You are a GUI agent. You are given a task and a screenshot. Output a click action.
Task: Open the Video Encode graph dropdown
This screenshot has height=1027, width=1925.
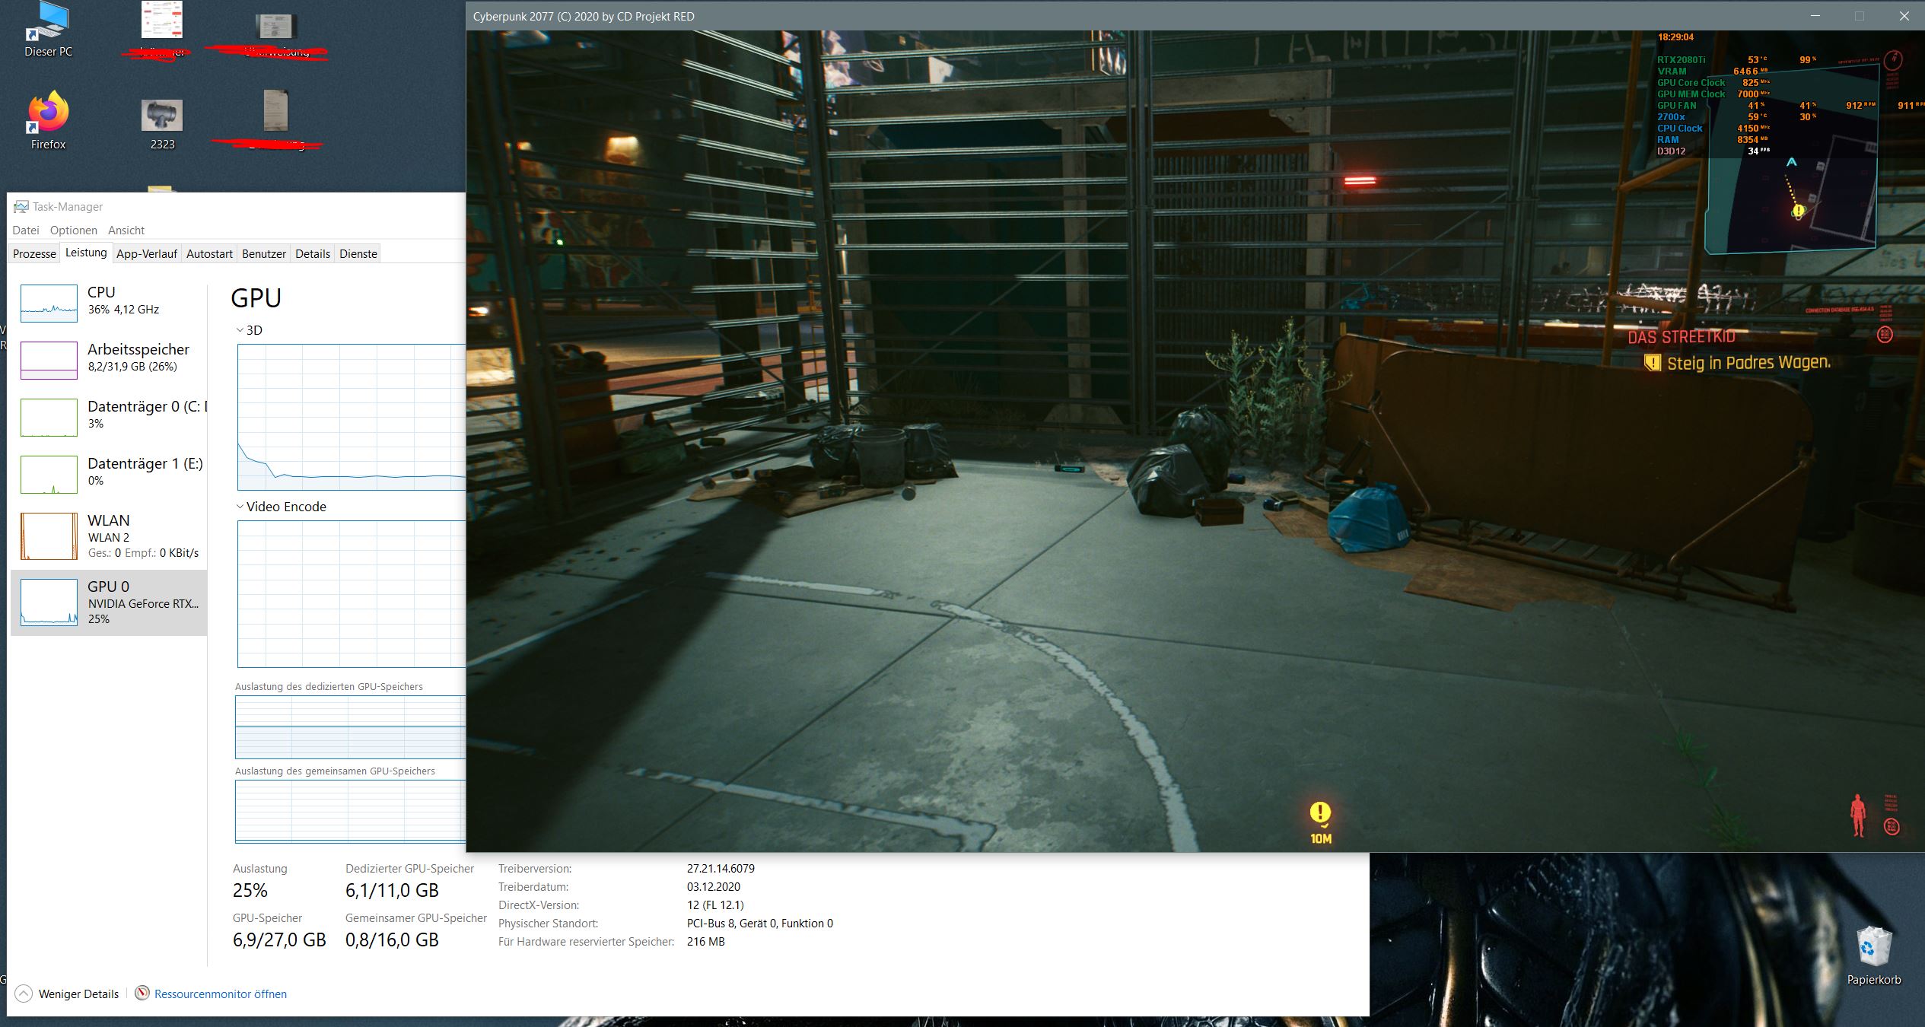240,507
